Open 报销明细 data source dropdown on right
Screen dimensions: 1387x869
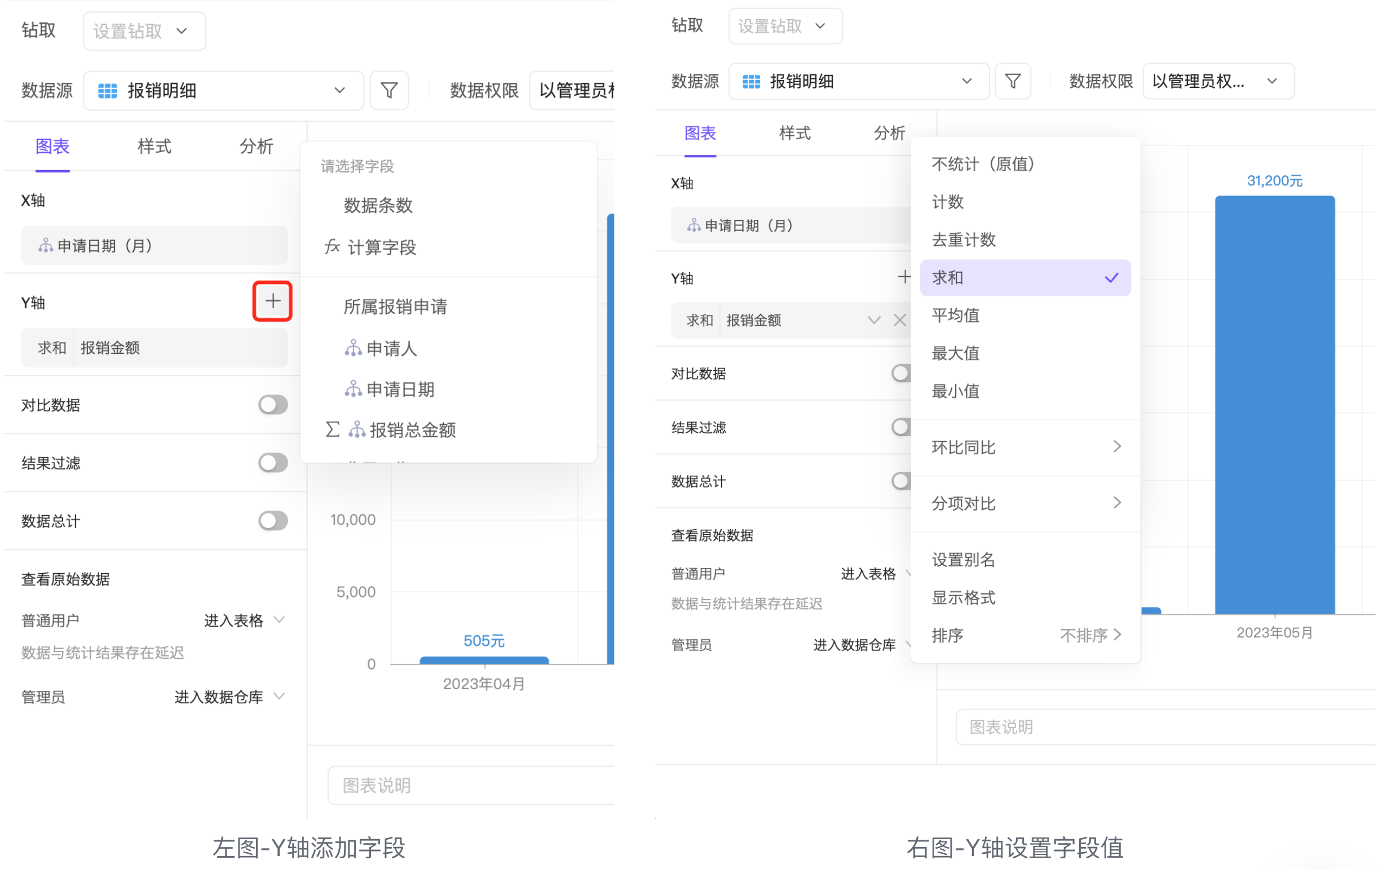[x=858, y=81]
